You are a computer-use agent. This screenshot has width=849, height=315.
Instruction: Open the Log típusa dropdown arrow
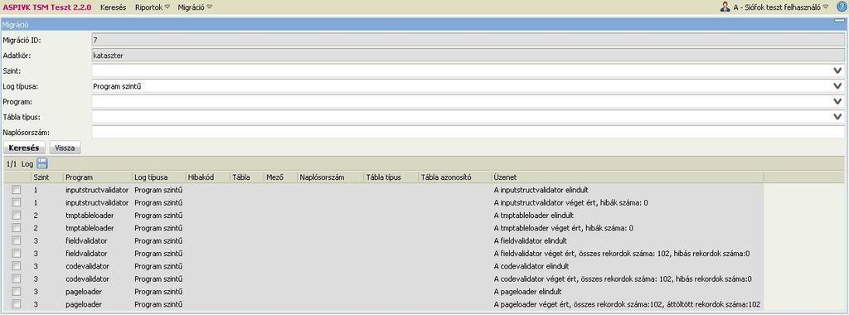pyautogui.click(x=838, y=86)
